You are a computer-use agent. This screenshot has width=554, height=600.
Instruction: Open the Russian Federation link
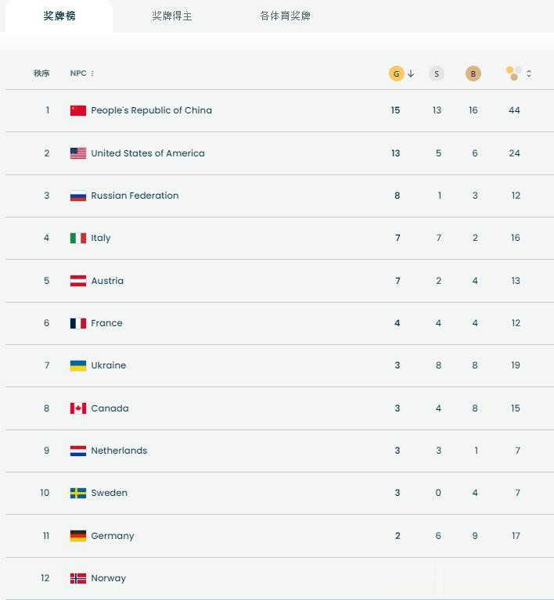tap(135, 196)
